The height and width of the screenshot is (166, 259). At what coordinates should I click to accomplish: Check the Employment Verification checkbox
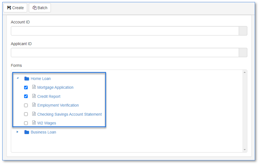(x=26, y=105)
